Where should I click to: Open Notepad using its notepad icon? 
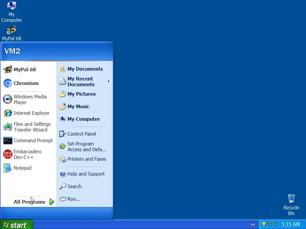coord(7,168)
